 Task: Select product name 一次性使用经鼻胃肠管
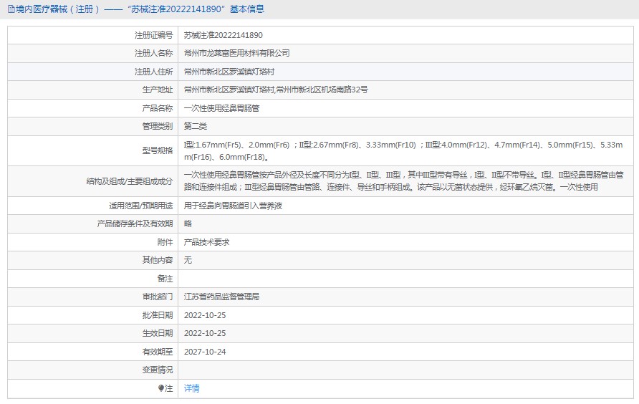tap(221, 108)
